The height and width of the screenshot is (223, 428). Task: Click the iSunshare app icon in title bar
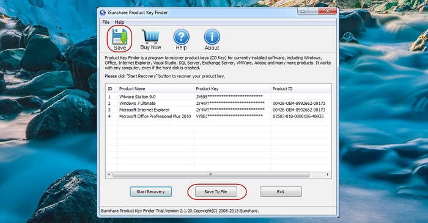coord(103,13)
